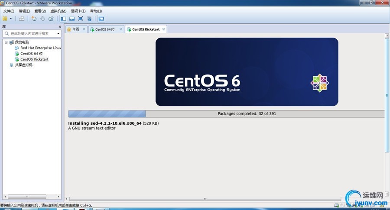This screenshot has height=210, width=390.
Task: Click the console view toolbar icon
Action: point(101,19)
